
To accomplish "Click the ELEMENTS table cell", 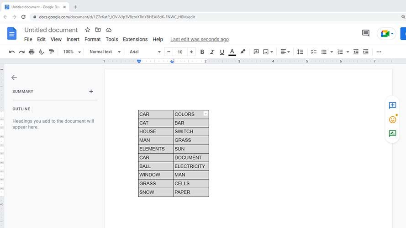I will 156,149.
